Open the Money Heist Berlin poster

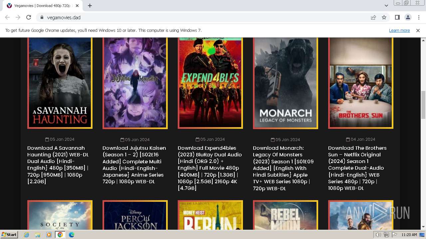[x=210, y=215]
